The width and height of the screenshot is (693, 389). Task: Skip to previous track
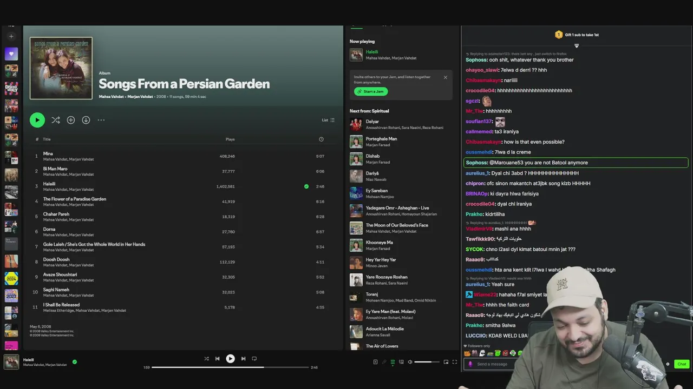tap(218, 359)
